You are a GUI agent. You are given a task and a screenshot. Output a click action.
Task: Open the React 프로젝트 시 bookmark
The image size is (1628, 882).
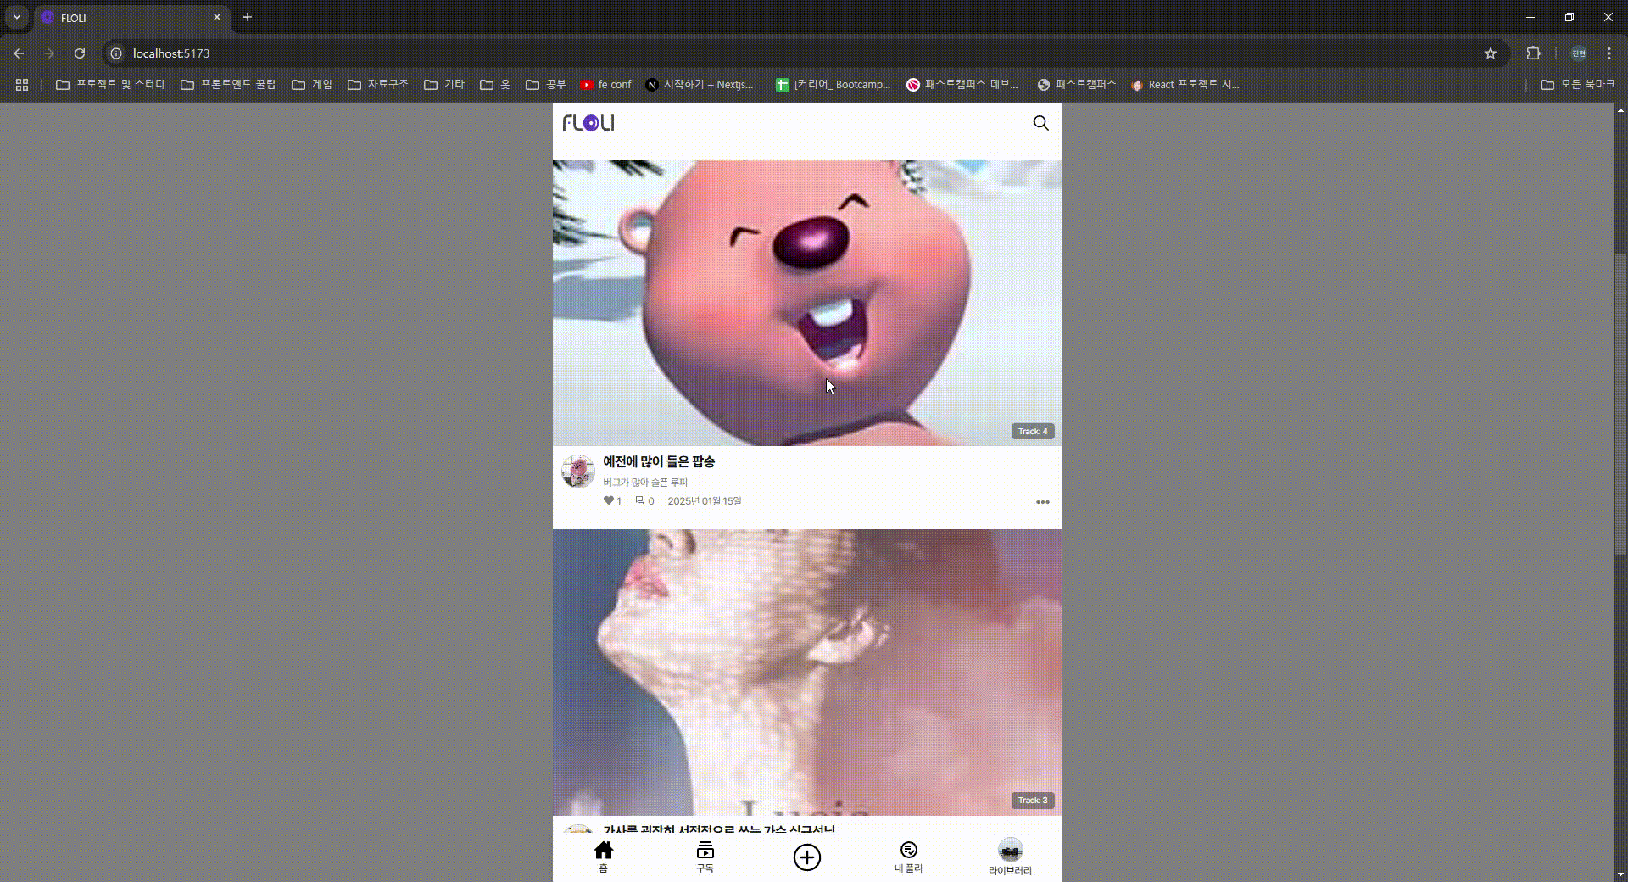pos(1185,85)
